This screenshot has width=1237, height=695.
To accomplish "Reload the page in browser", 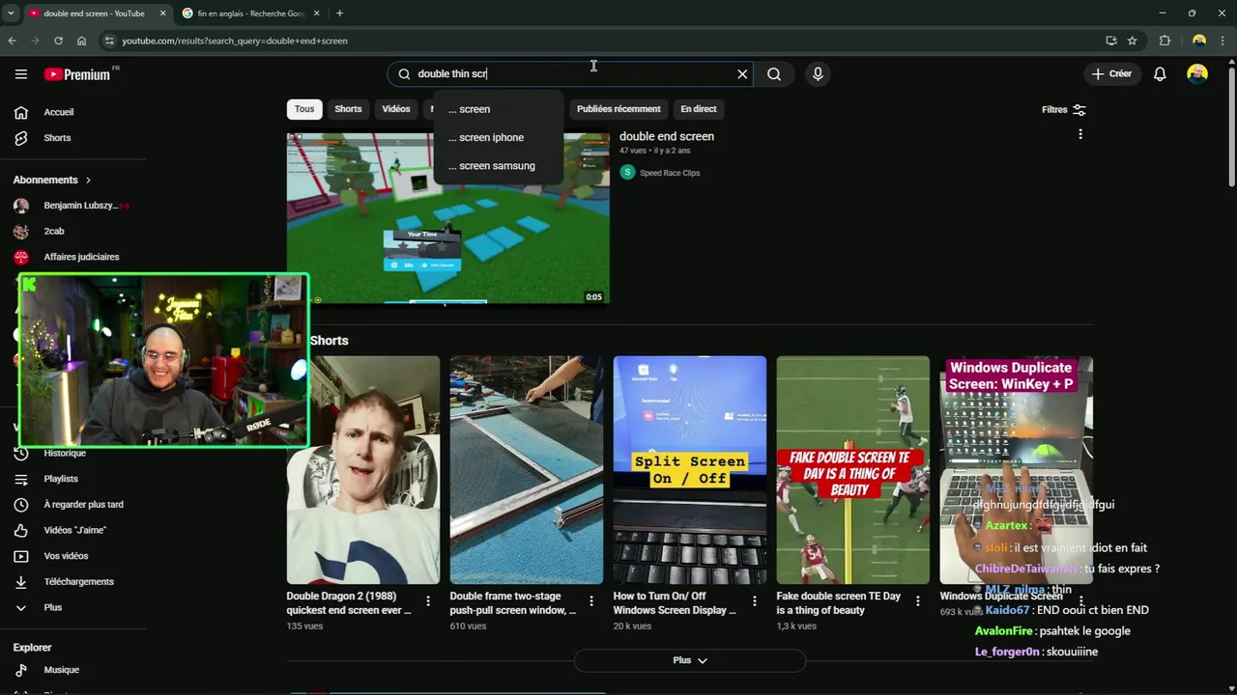I will point(58,41).
